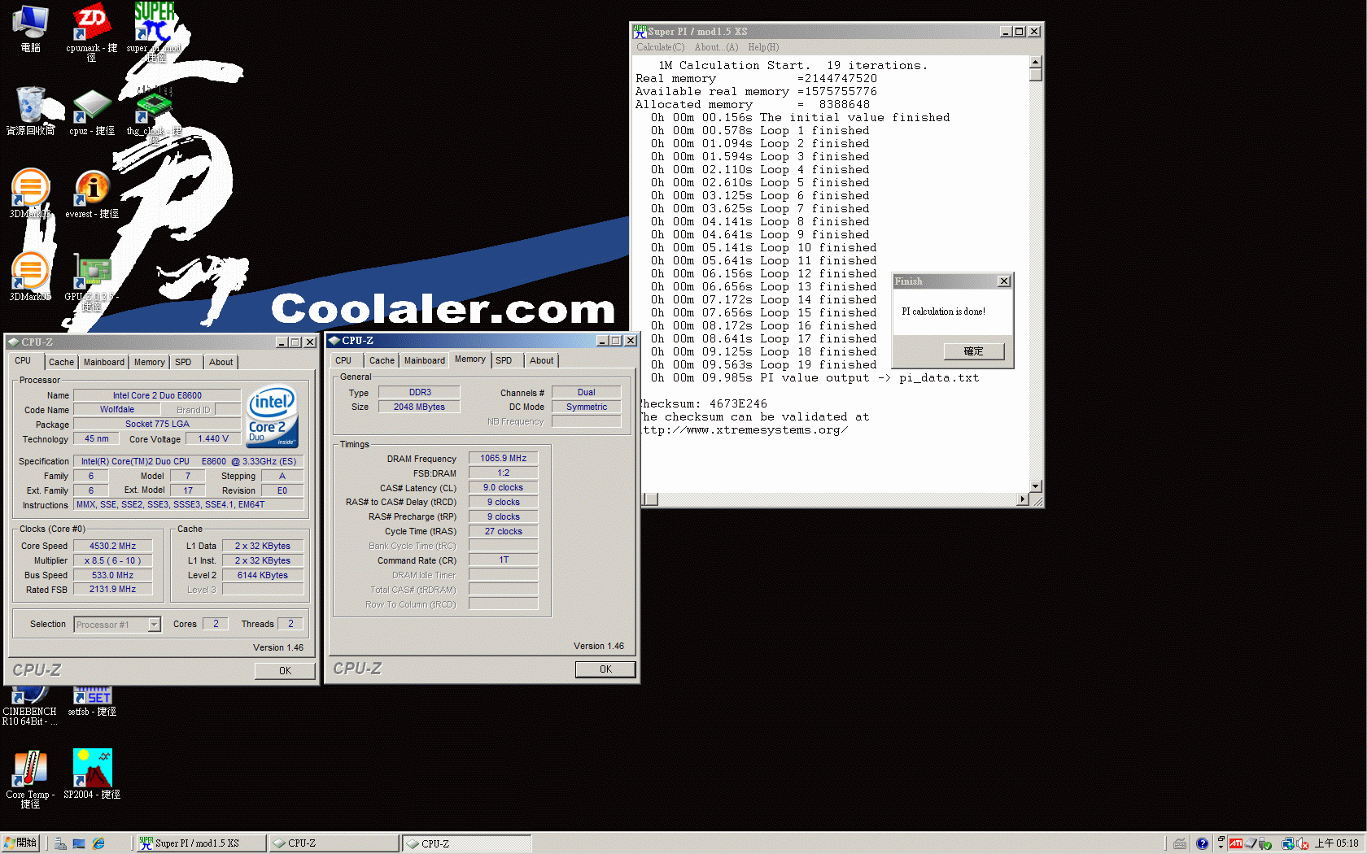Click the Intel Core 2 Duo E8600 name field
Image resolution: width=1367 pixels, height=854 pixels.
click(157, 396)
